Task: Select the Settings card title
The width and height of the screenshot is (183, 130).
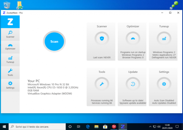Action: pyautogui.click(x=164, y=72)
